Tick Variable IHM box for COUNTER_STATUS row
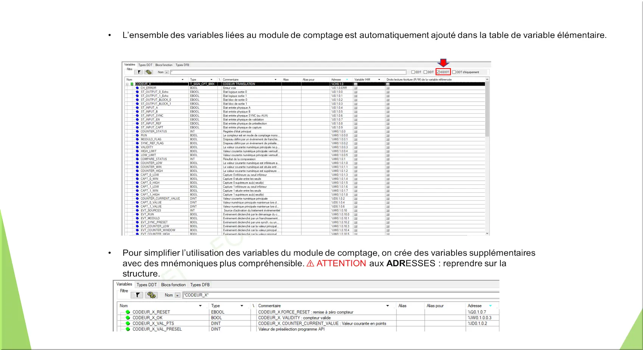Viewport: 643px width, 350px height. (356, 131)
